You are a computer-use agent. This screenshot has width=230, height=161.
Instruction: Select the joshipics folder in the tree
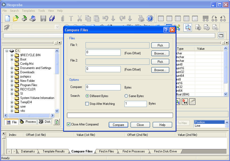click(x=26, y=76)
